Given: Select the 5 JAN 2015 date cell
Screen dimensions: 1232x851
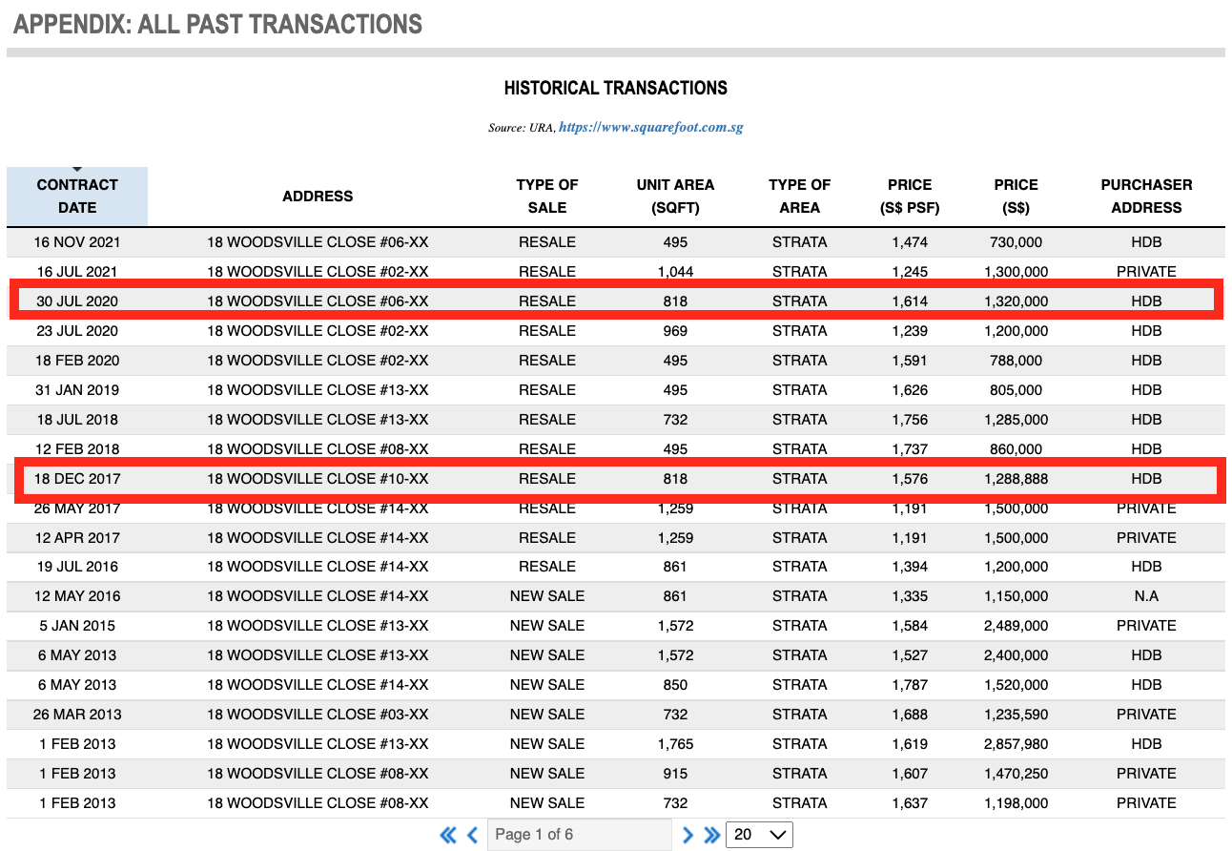Looking at the screenshot, I should coord(77,626).
